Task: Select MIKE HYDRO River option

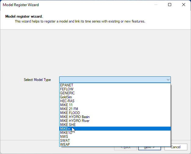Action: (115, 121)
